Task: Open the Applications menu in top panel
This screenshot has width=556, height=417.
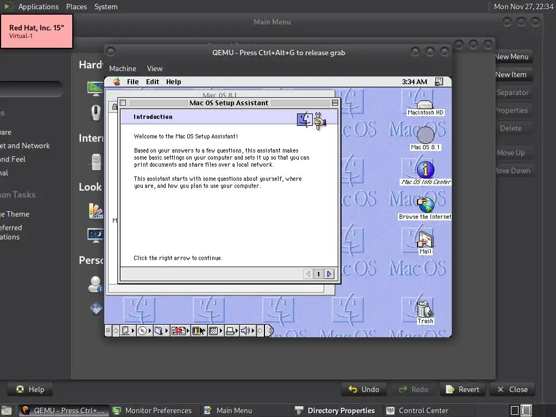Action: 39,7
